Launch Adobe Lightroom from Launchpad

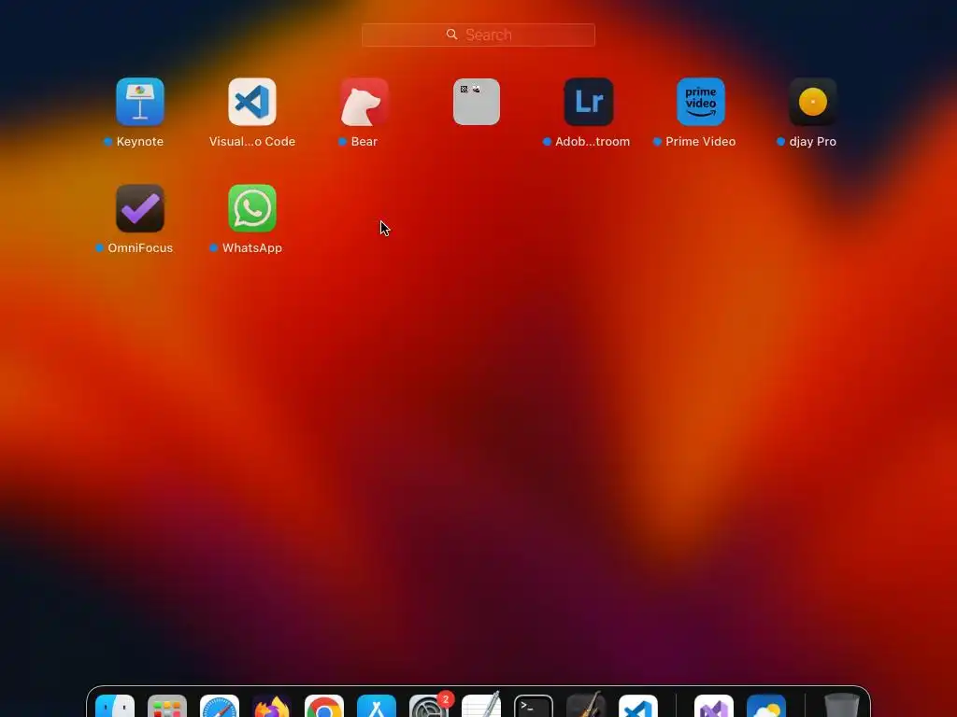tap(589, 102)
